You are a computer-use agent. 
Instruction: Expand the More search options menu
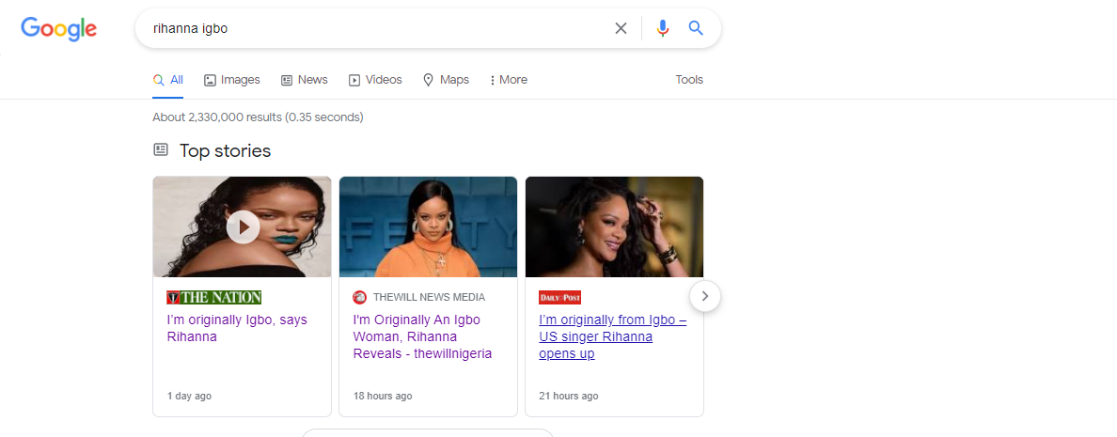(x=509, y=80)
